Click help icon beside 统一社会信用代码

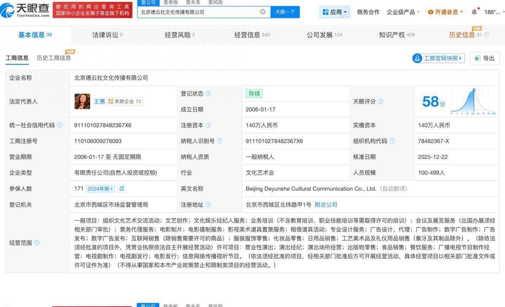point(60,125)
